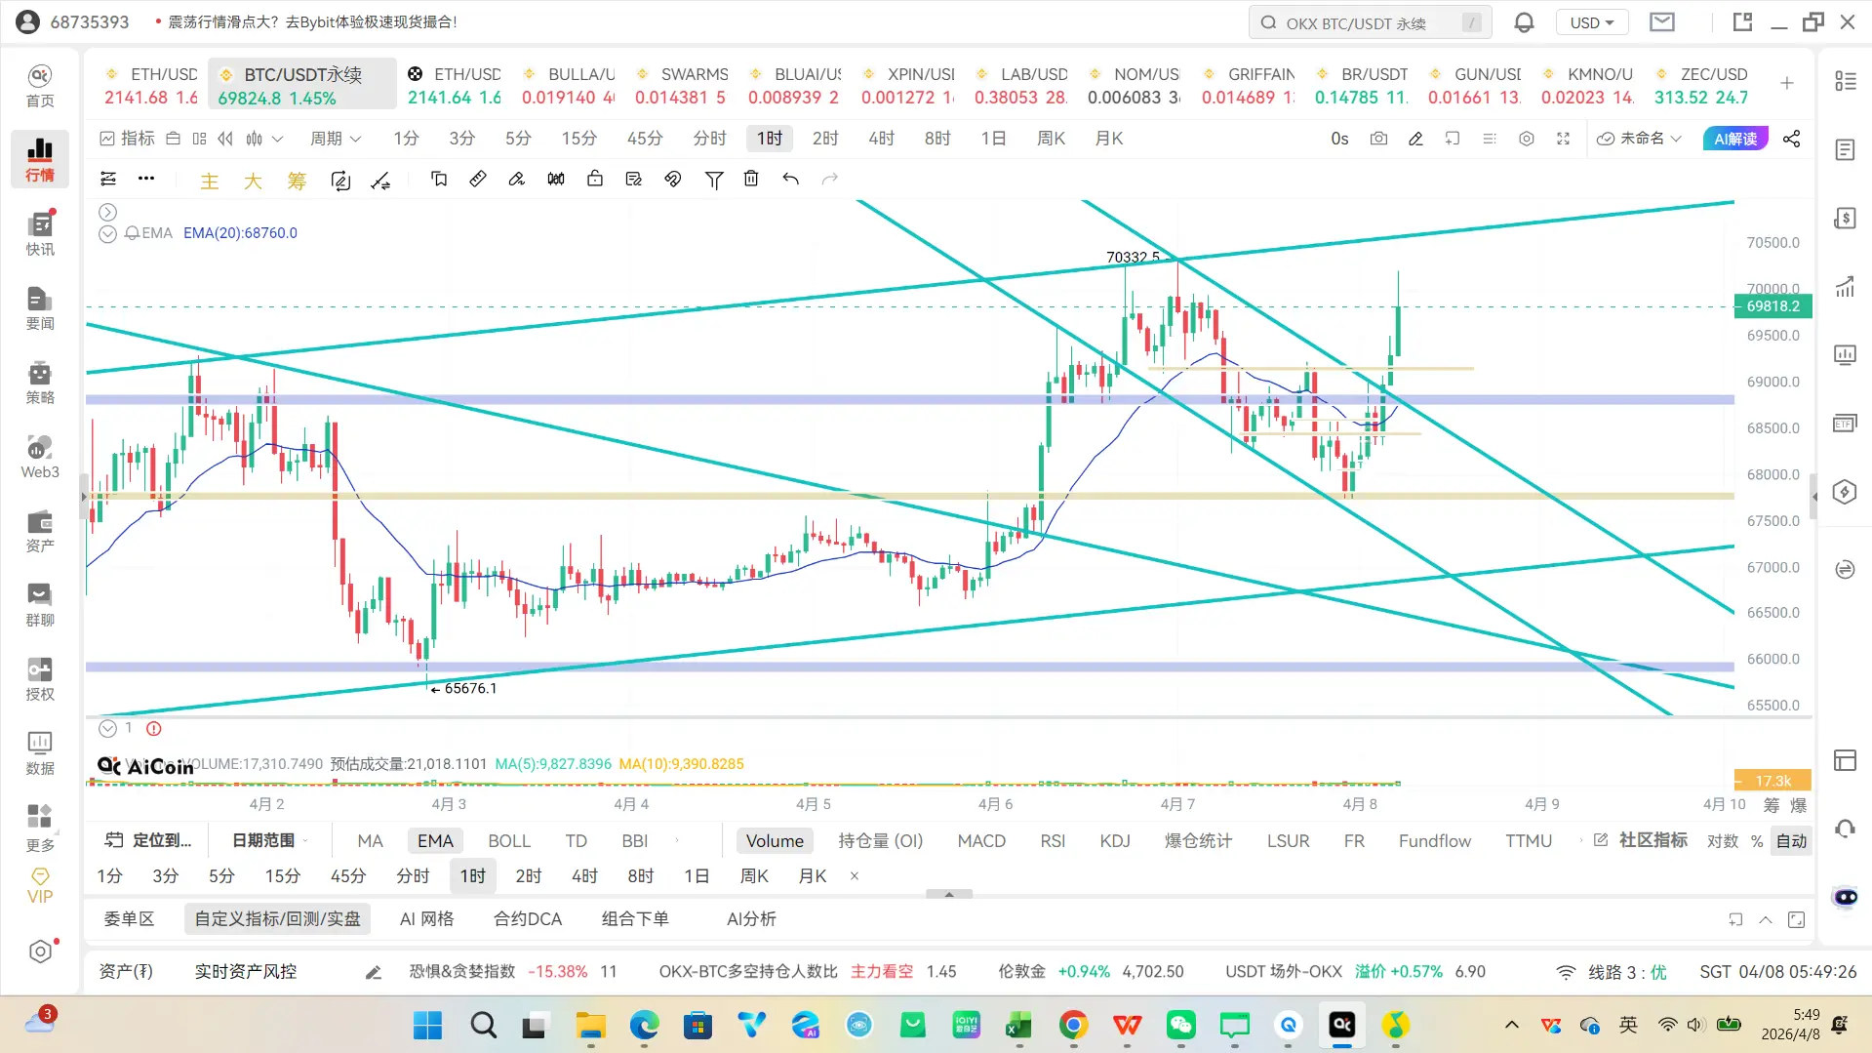Open the Windows Start menu
Screen dimensions: 1872x1053
pos(427,1025)
